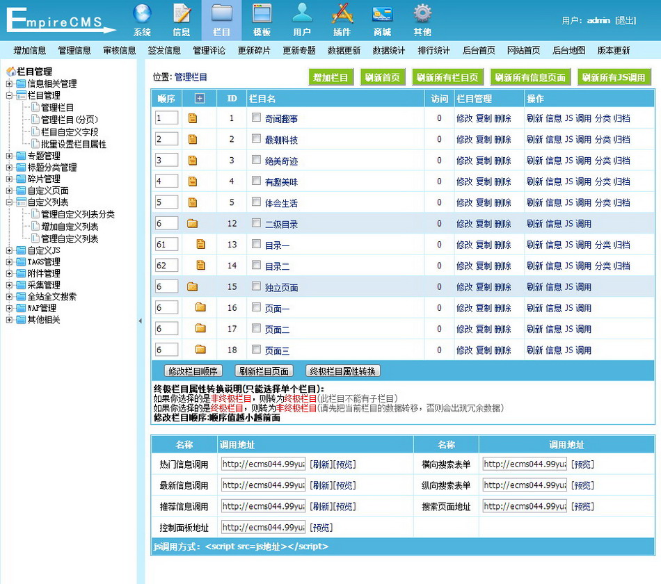Screen dimensions: 661x584
Task: Open 批量设置栏目属性 in the sidebar tree
Action: tap(73, 144)
